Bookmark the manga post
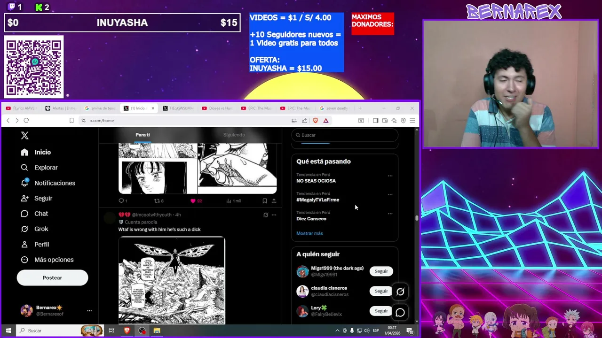 [x=264, y=201]
